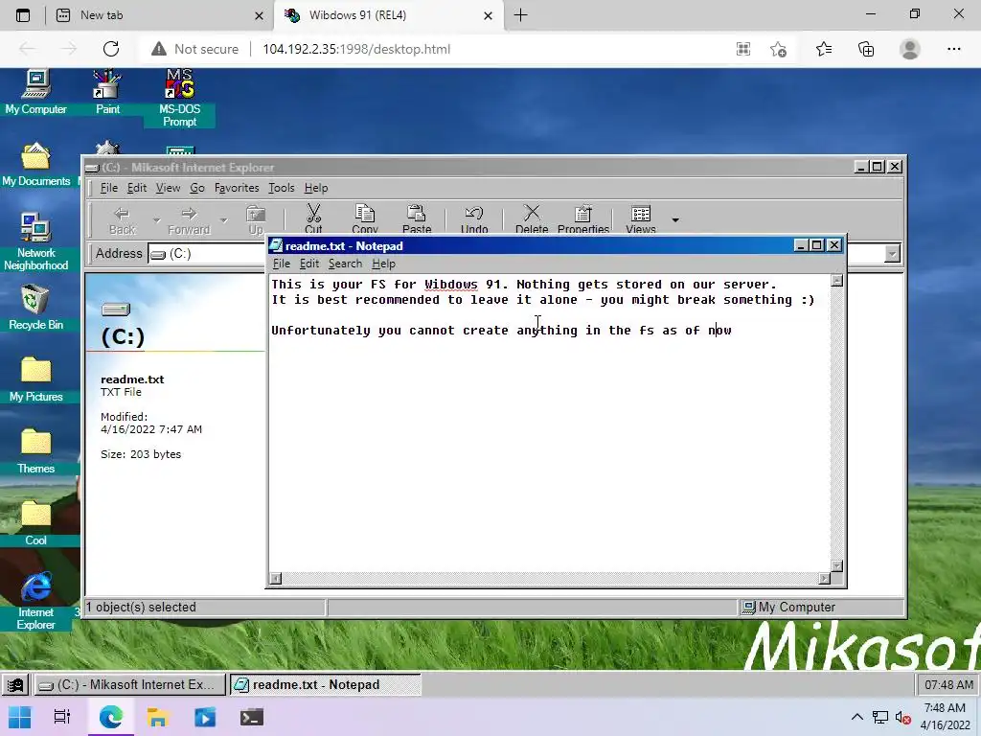Open the Address bar dropdown in Explorer

click(892, 253)
